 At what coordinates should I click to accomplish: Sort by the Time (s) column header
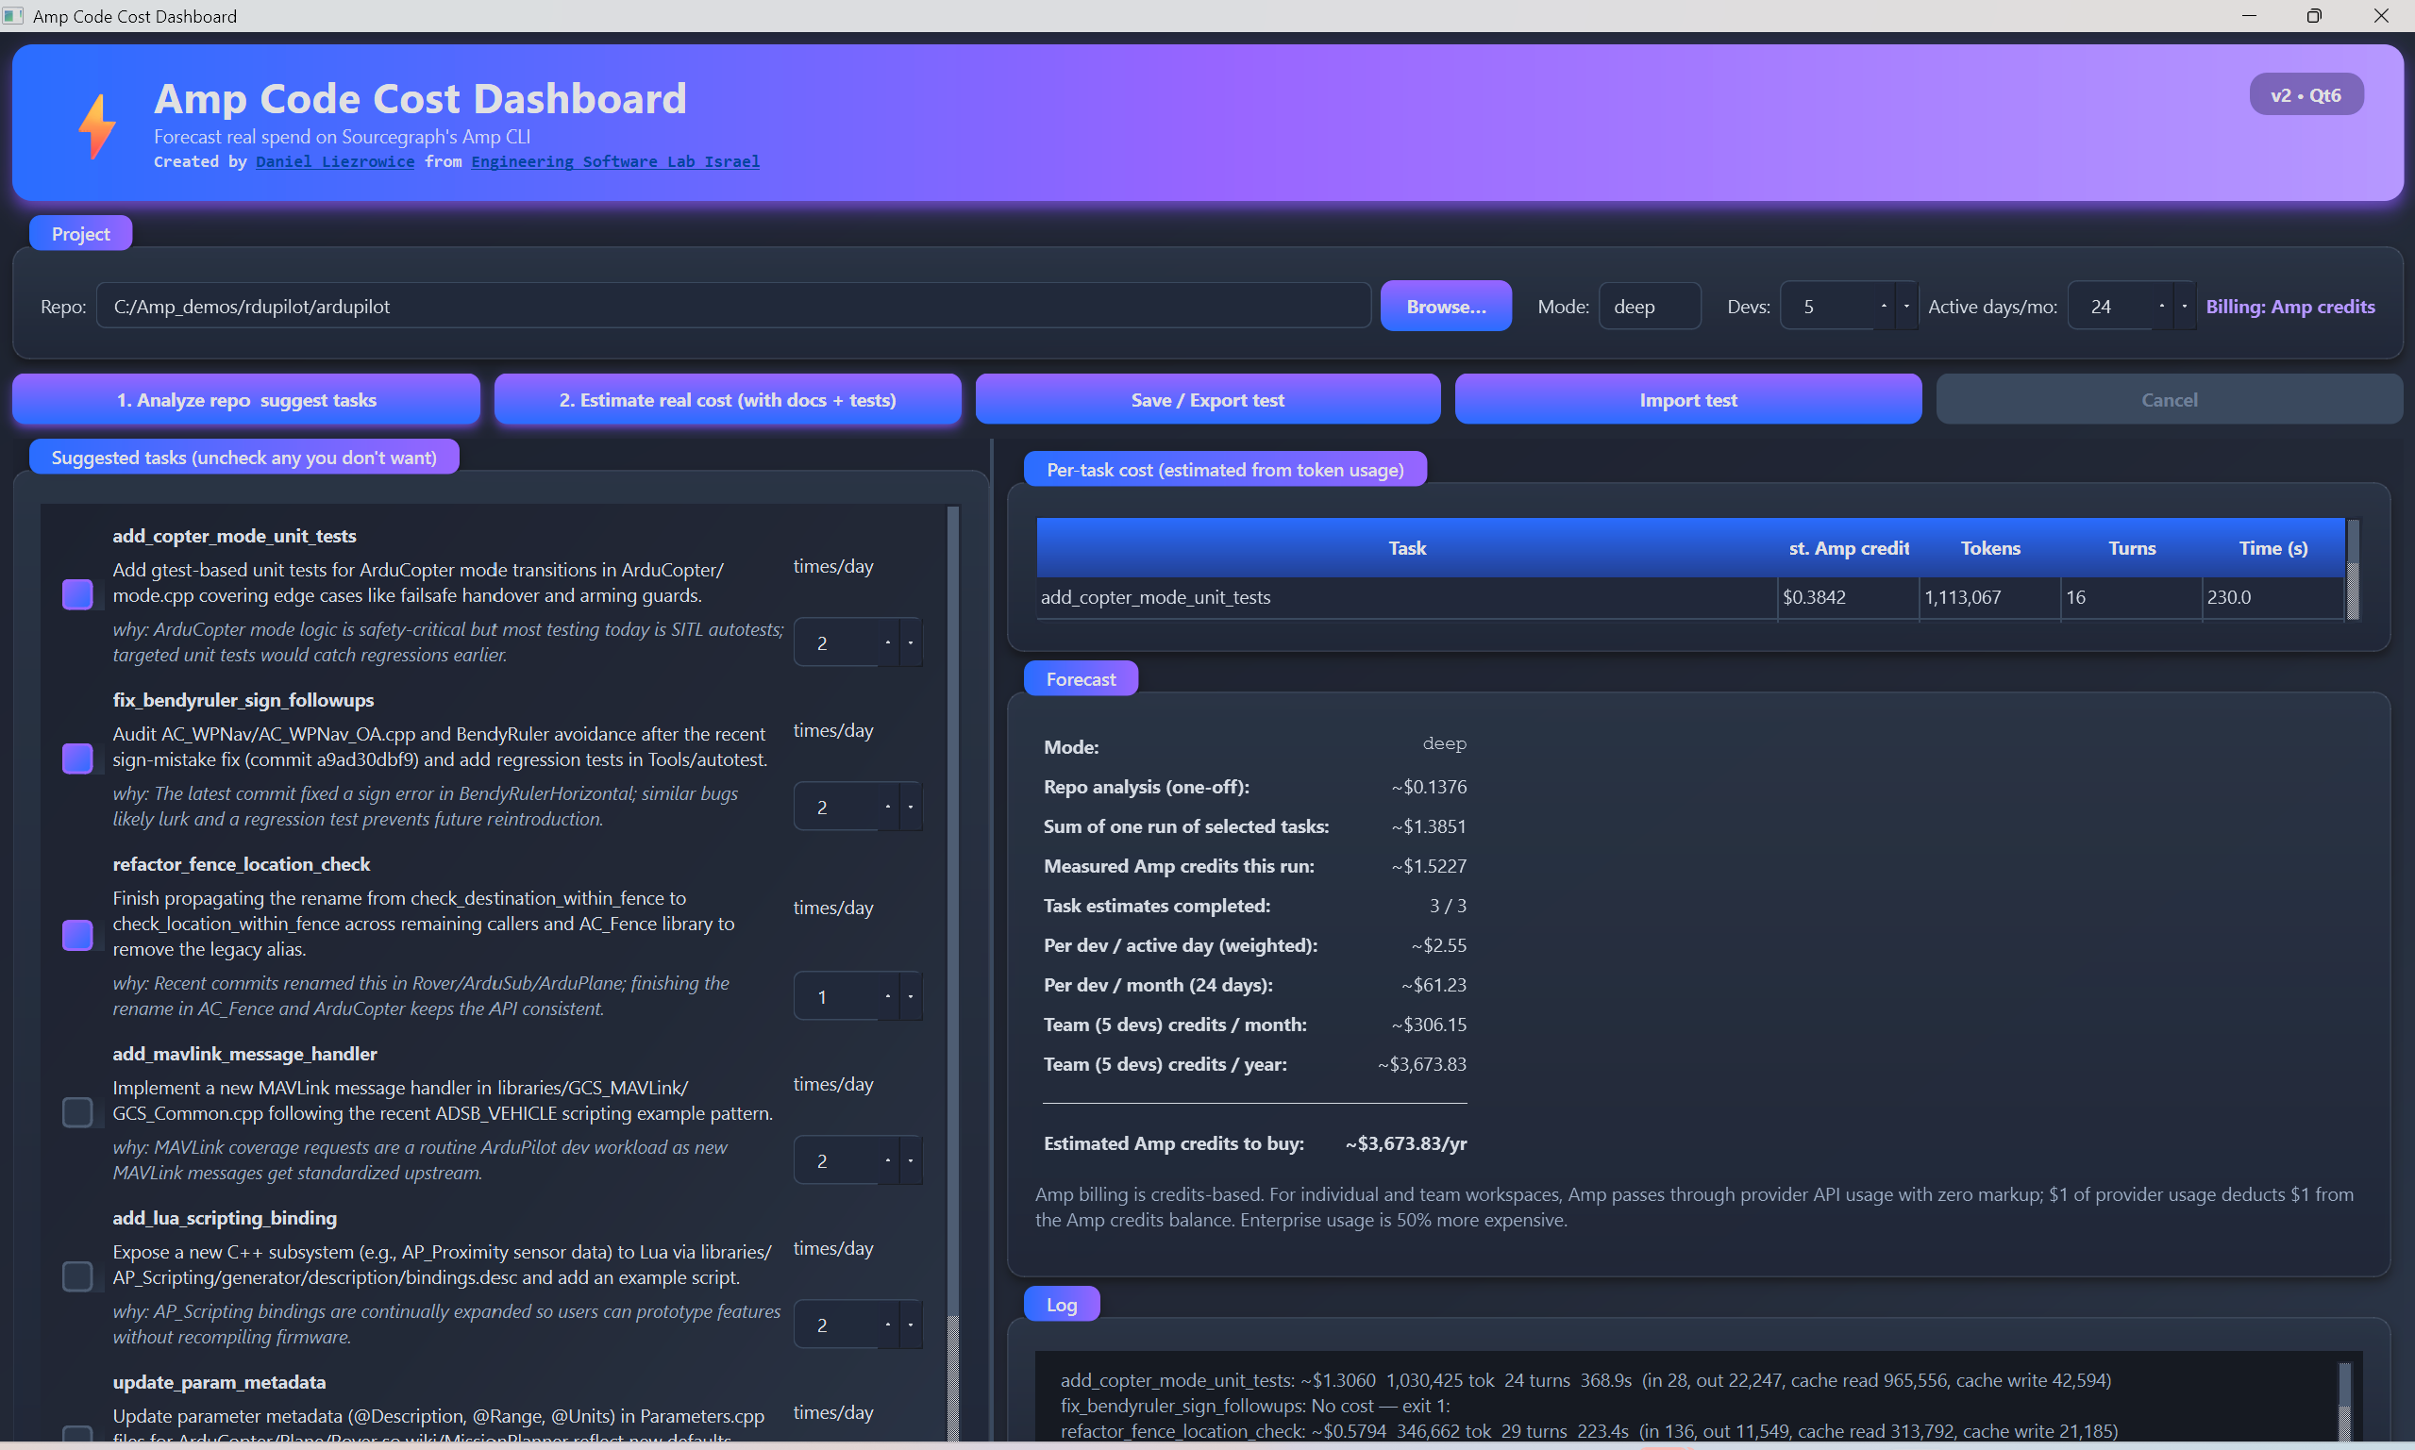point(2273,548)
